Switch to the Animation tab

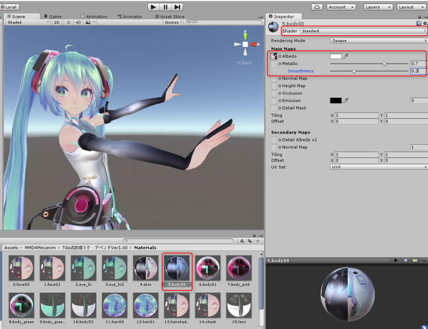coord(94,16)
